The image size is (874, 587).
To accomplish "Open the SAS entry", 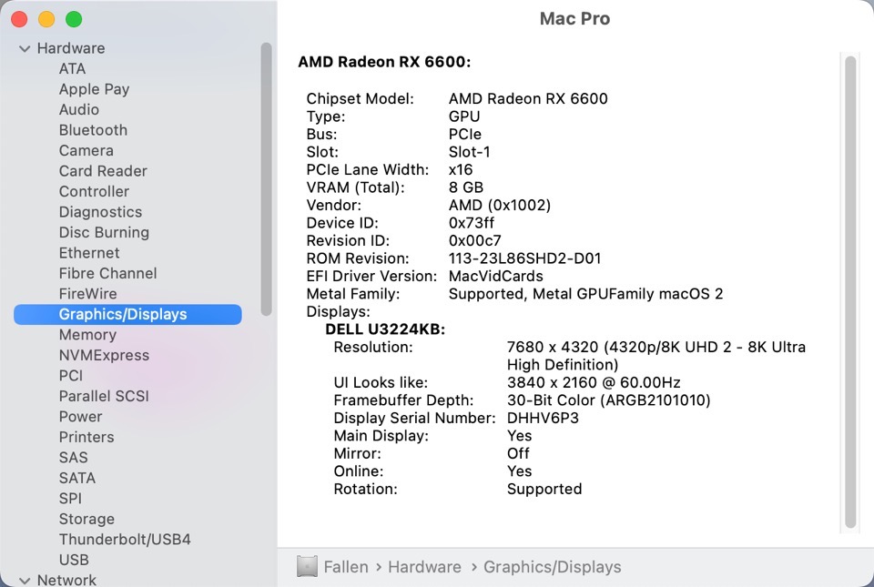I will click(74, 458).
